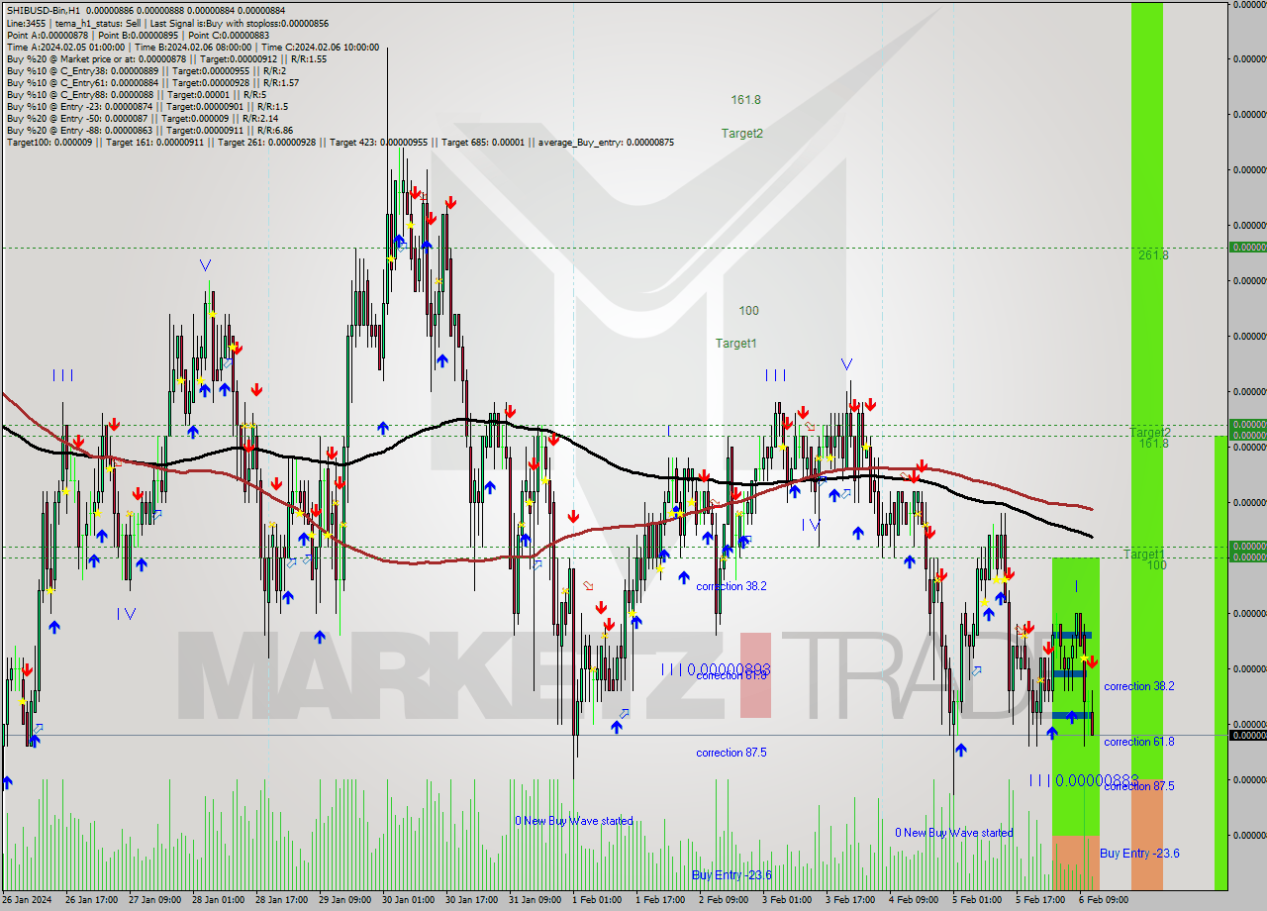The width and height of the screenshot is (1267, 911).
Task: Select the 'Time A:2024.02.05 01:00:00' line
Action: [192, 47]
